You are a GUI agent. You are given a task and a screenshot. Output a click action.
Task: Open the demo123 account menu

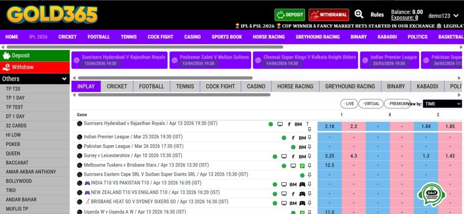[443, 16]
